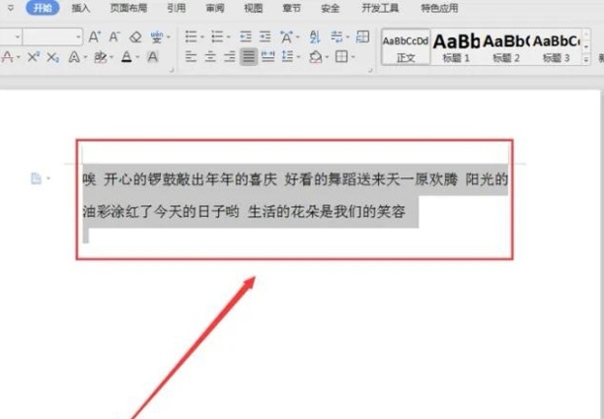The height and width of the screenshot is (419, 604).
Task: Sort text with the A-Z icon
Action: (x=315, y=36)
